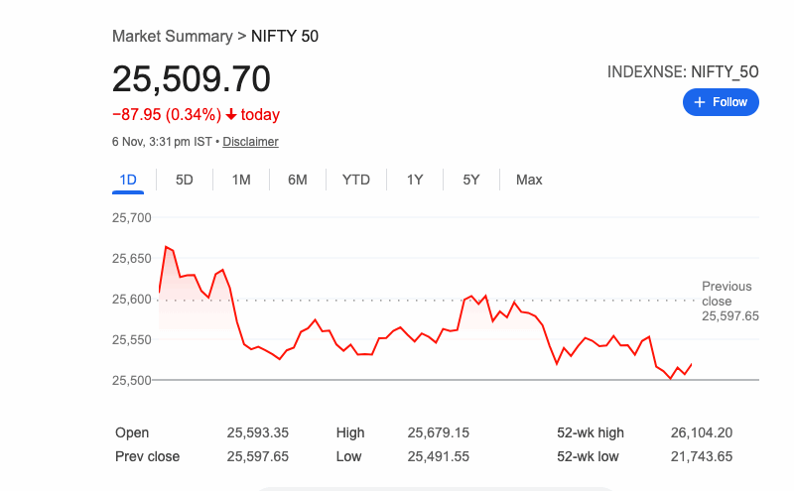Image resolution: width=794 pixels, height=491 pixels.
Task: Switch to the 5D chart range
Action: pos(185,180)
